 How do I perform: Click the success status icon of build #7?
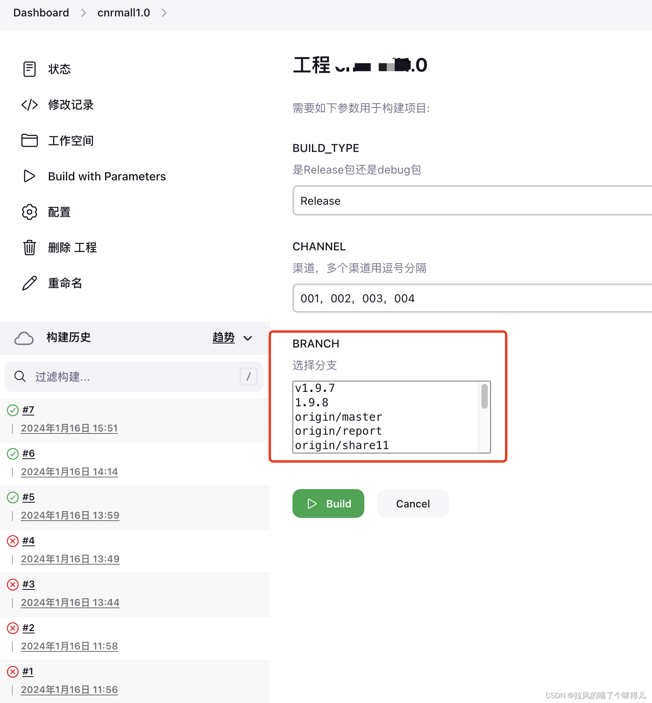tap(13, 410)
